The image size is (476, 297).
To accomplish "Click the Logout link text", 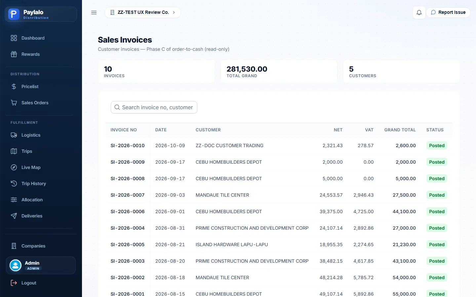I will tap(29, 283).
